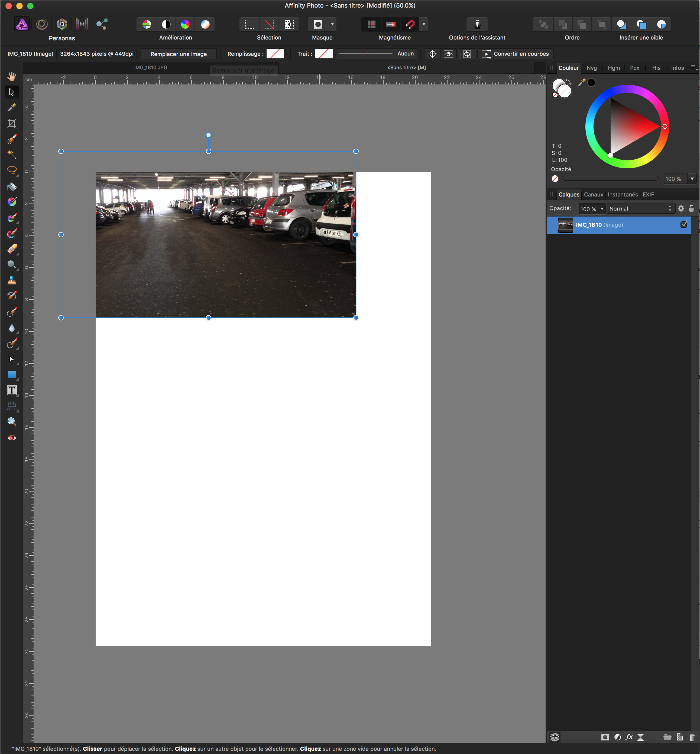Screen dimensions: 700x754
Task: Open the Normal blend mode dropdown
Action: click(640, 208)
